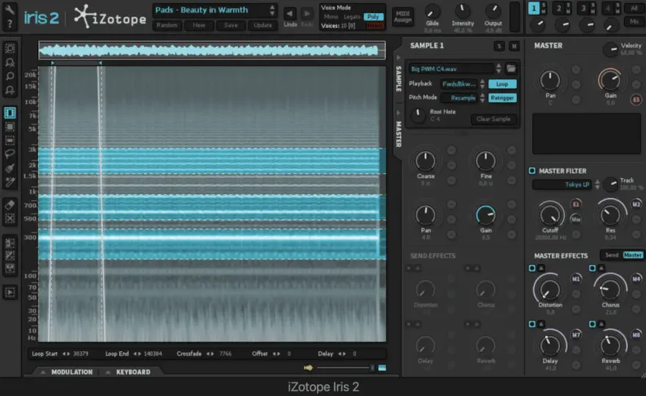The image size is (646, 396).
Task: Toggle the Retrigger button
Action: [x=502, y=98]
